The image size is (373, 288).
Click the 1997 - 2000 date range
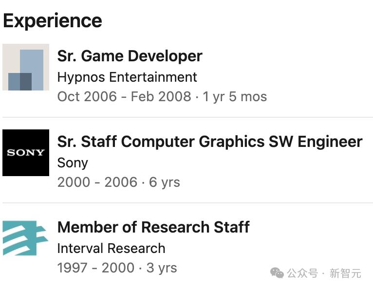(x=95, y=268)
